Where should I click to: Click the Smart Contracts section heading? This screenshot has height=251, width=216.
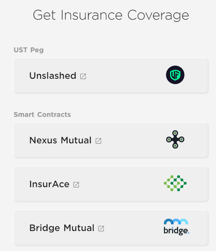coord(42,115)
